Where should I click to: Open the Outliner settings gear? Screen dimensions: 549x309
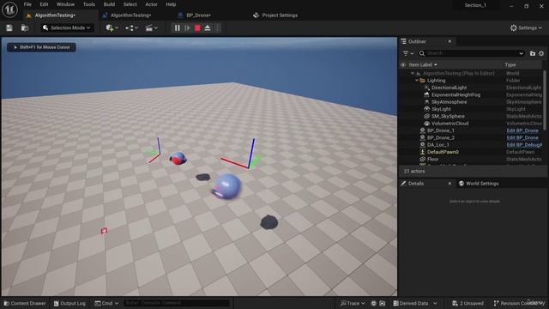click(541, 53)
